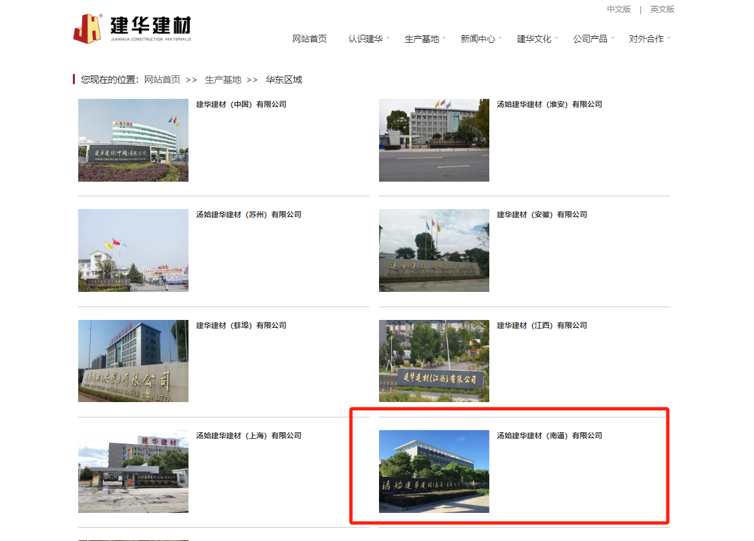View the 南通 company building photo
Screen dimensions: 754x541
click(434, 472)
